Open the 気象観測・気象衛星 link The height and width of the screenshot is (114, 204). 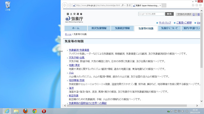[79, 50]
